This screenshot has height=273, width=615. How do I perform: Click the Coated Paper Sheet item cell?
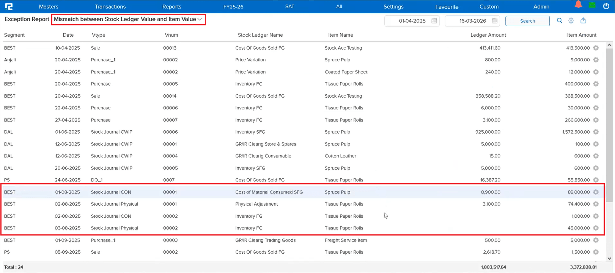[x=346, y=72]
